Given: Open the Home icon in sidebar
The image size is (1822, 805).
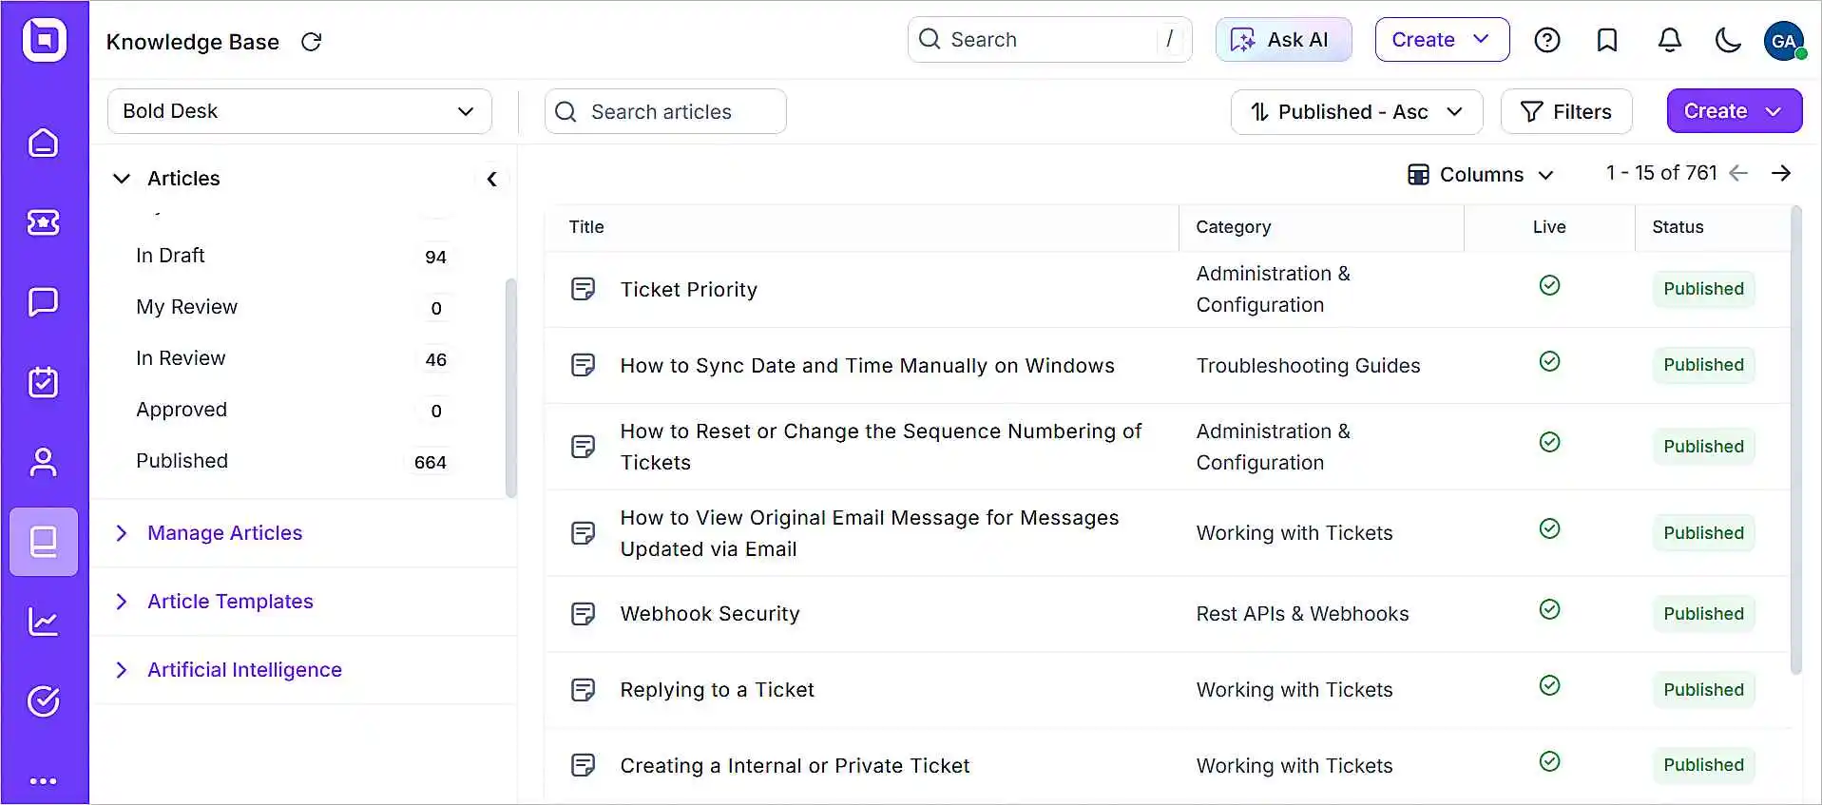Looking at the screenshot, I should [x=44, y=144].
